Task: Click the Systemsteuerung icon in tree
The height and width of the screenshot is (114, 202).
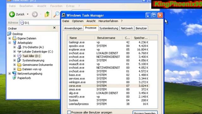Action: click(x=19, y=60)
